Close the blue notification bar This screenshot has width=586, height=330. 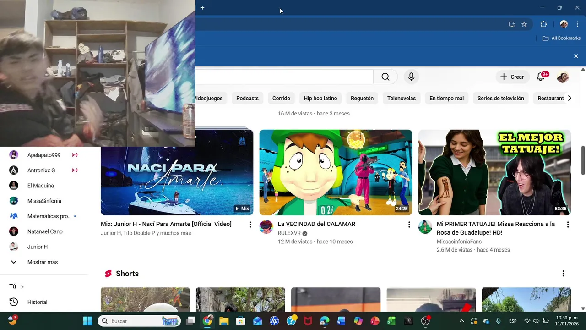click(x=576, y=56)
